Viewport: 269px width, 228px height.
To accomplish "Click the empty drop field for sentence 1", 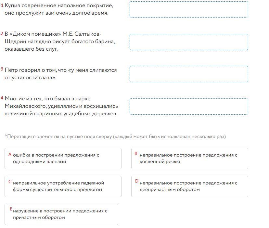I will point(189,9).
